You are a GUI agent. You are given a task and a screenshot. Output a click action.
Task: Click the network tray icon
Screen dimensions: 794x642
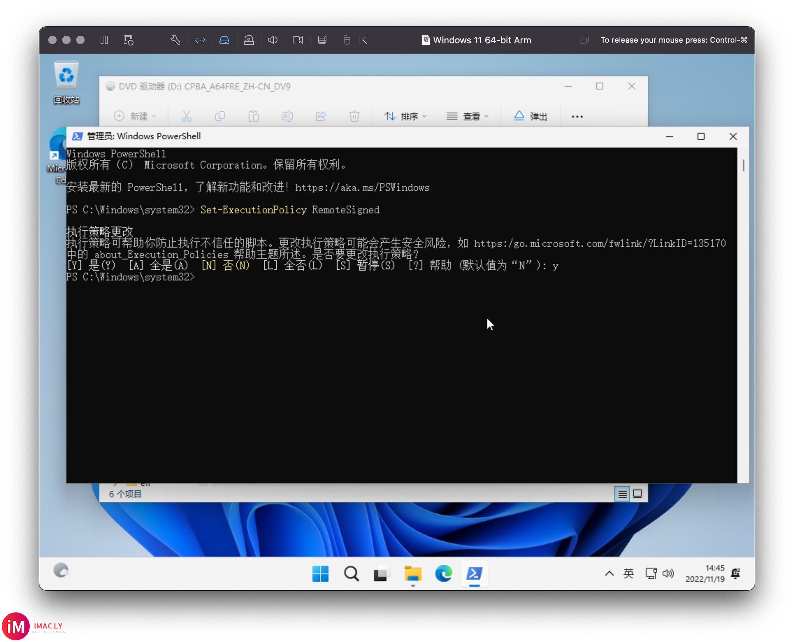tap(651, 573)
